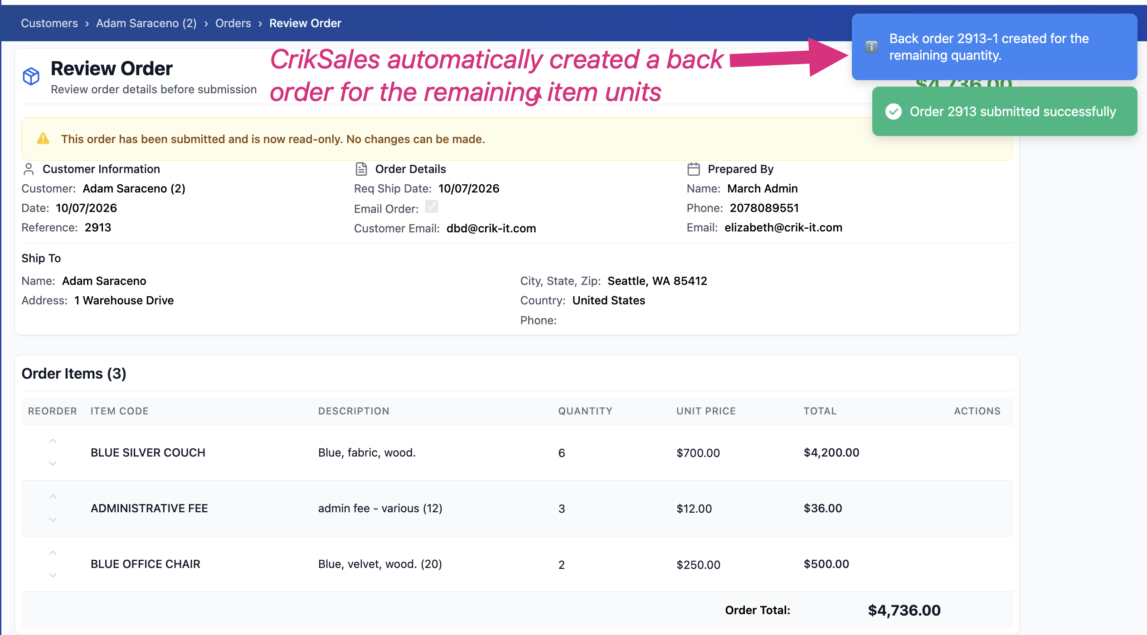Open Adam Saraceno (2) breadcrumb link
Viewport: 1147px width, 635px height.
[x=146, y=23]
